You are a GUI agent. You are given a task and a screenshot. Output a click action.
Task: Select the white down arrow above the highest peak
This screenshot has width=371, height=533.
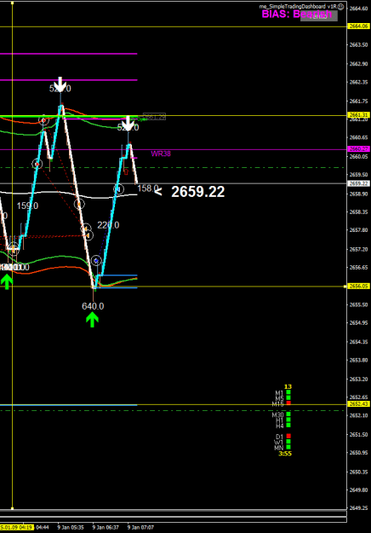click(x=60, y=84)
